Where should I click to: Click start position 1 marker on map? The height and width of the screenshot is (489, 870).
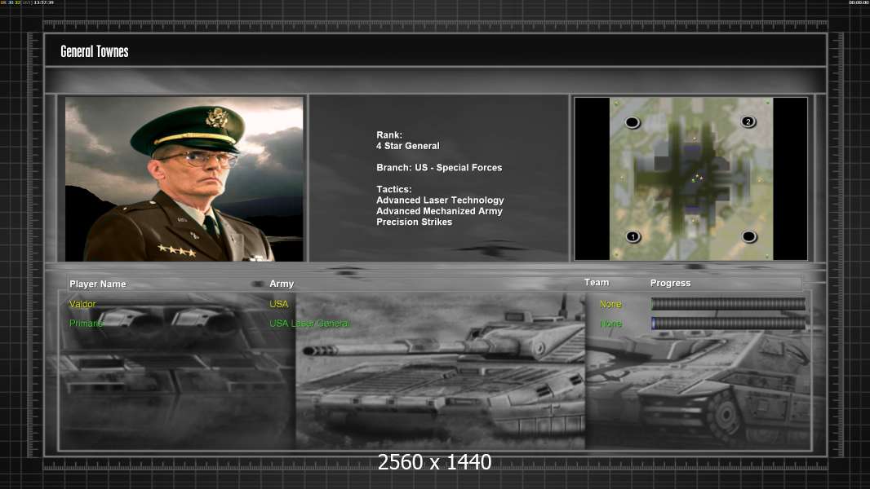633,237
